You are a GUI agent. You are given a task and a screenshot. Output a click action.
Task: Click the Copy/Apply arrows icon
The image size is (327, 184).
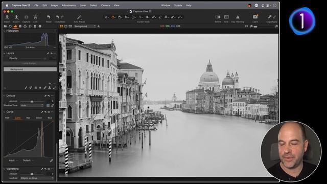tap(272, 17)
